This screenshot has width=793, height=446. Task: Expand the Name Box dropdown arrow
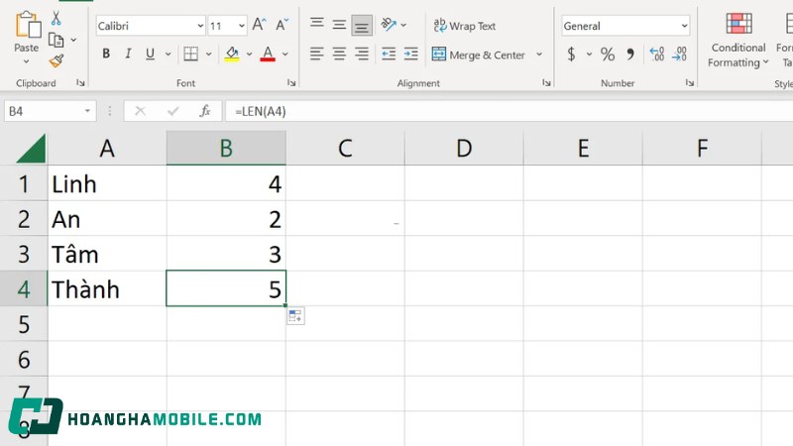[87, 111]
